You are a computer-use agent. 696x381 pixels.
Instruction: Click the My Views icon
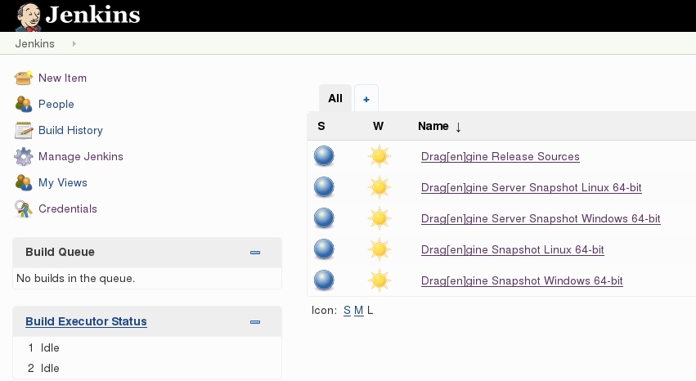(24, 183)
